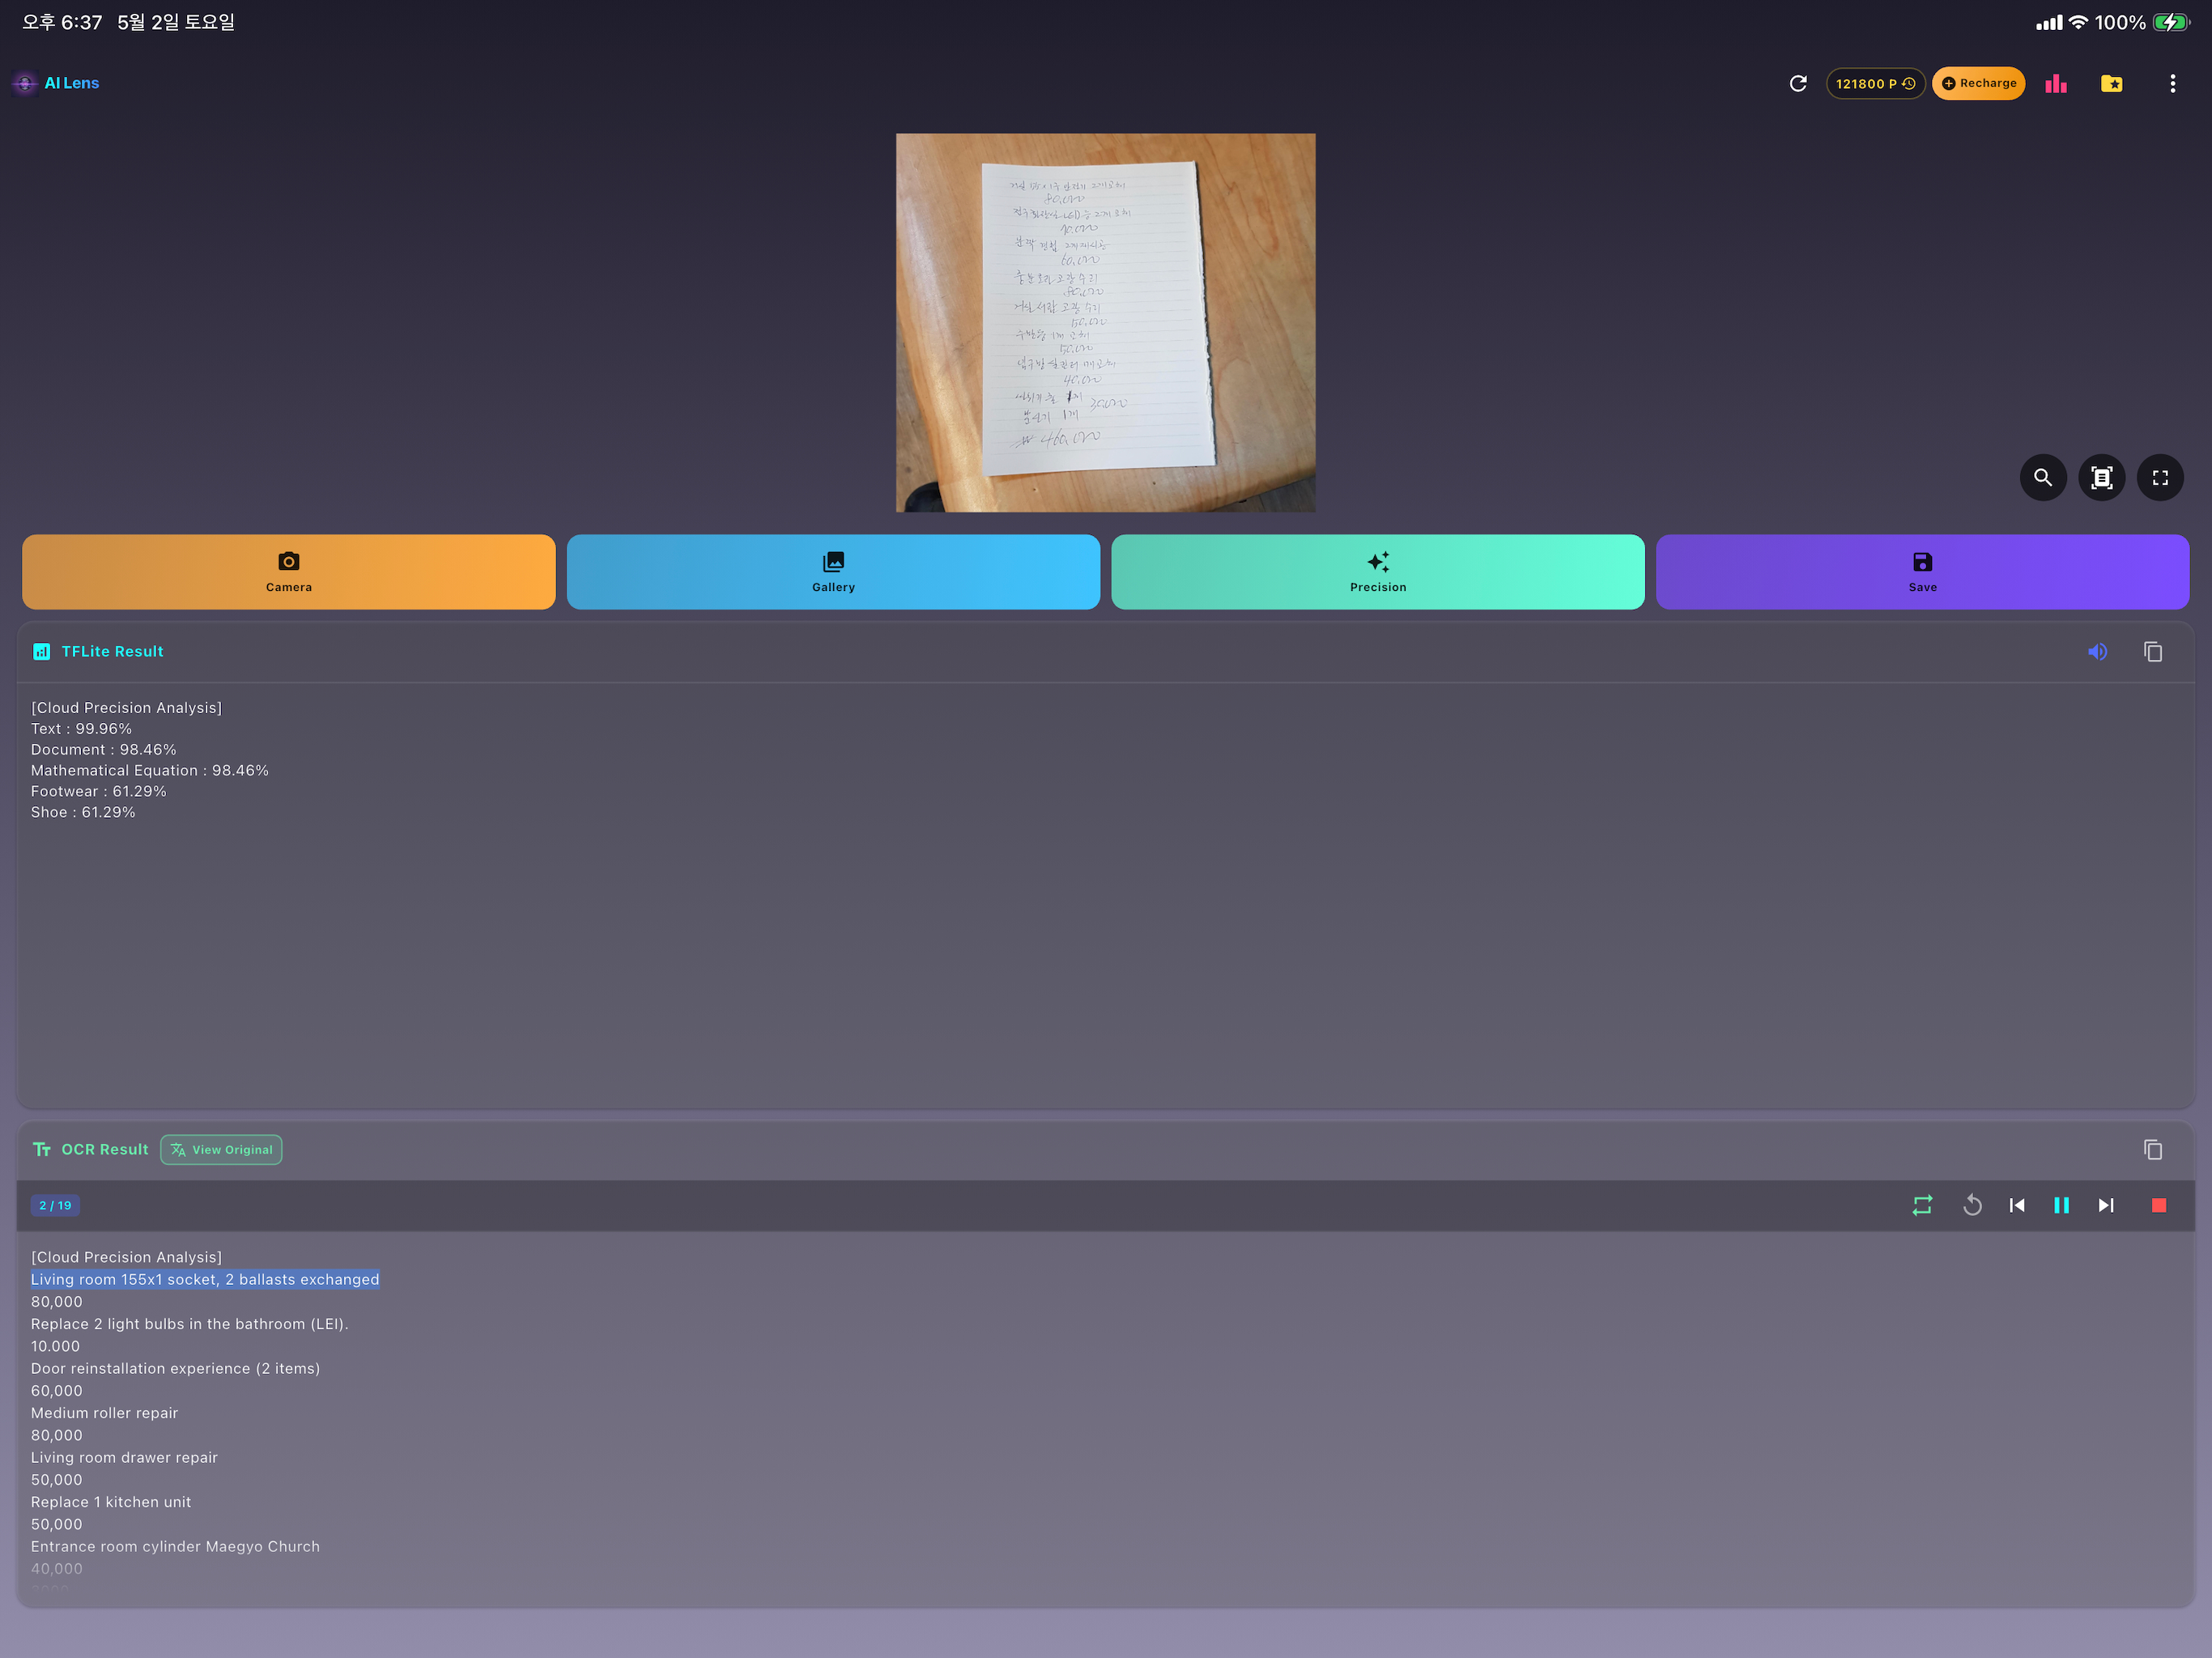Tap the Recharge button

tap(1978, 83)
